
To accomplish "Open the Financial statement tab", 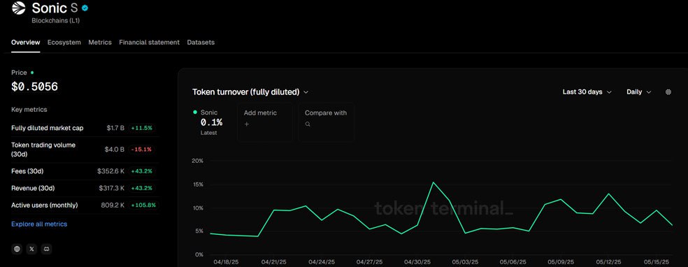I will [x=149, y=43].
